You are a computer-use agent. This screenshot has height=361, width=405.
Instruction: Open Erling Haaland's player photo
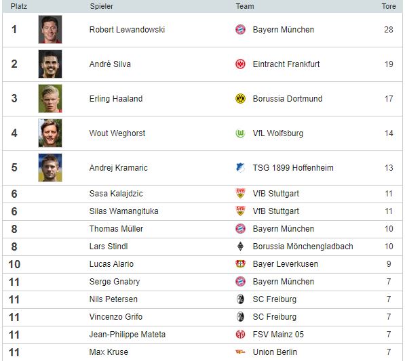click(50, 98)
